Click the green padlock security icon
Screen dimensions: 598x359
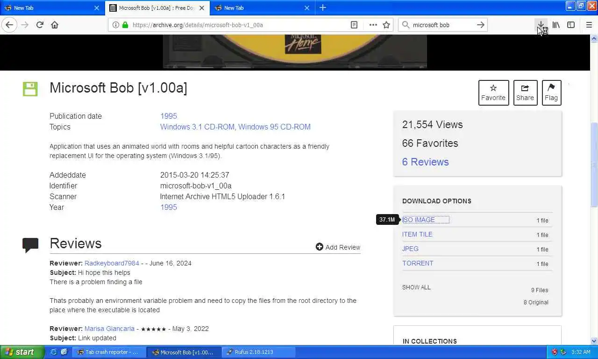tap(125, 25)
